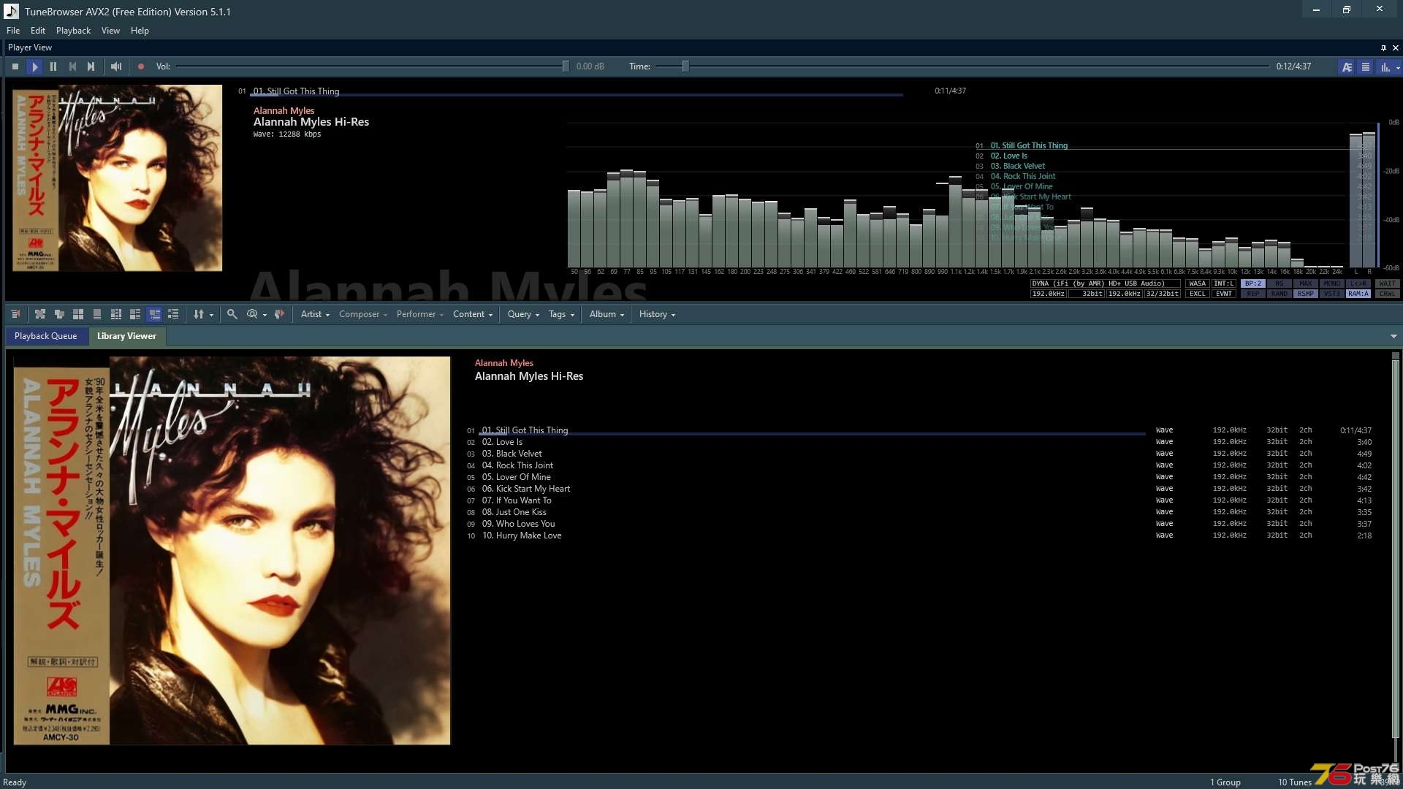Toggle the VST3 indicator
The image size is (1403, 789).
1331,294
